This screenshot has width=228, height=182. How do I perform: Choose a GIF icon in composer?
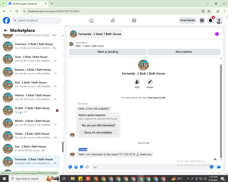pos(87,167)
